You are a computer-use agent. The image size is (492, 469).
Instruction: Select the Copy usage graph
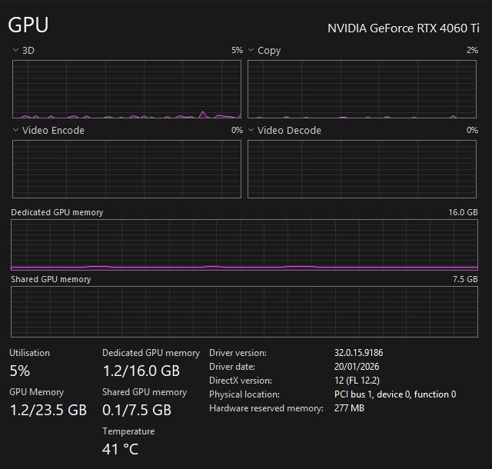362,89
